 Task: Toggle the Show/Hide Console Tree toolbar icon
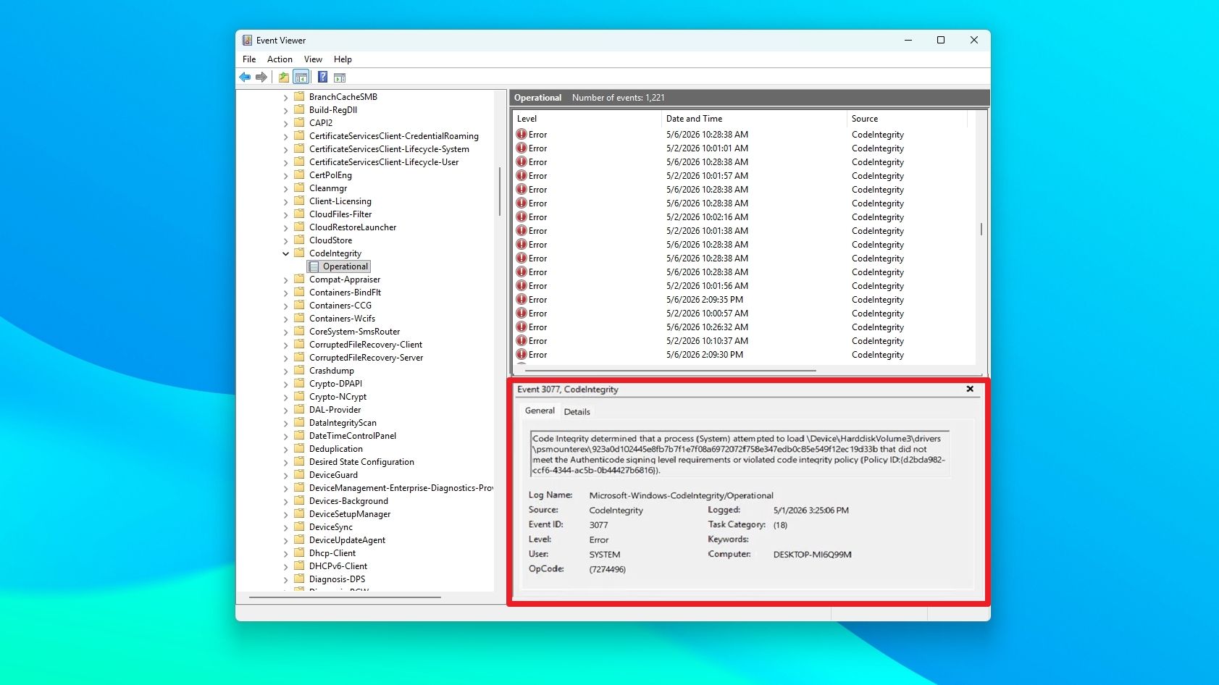click(x=301, y=77)
